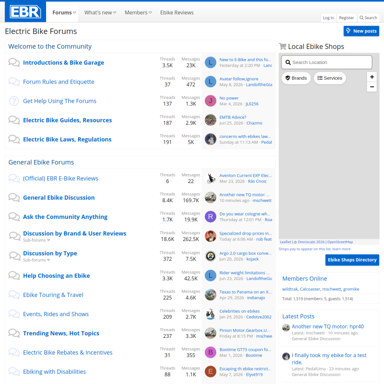This screenshot has width=384, height=384.
Task: Click Introductions & Bike Garage forum bubble icon
Action: point(14,62)
